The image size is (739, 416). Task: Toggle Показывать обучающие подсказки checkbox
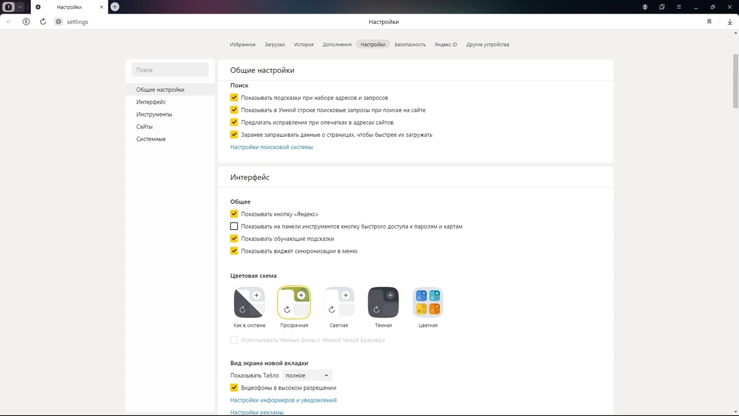click(x=234, y=239)
